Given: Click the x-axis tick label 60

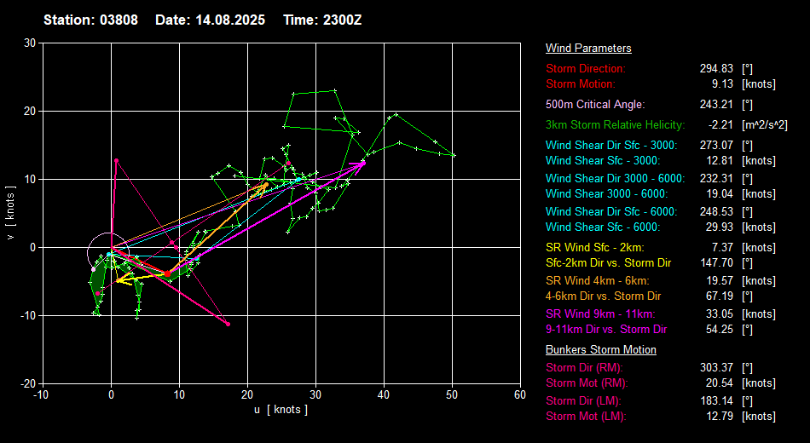Looking at the screenshot, I should pos(520,395).
